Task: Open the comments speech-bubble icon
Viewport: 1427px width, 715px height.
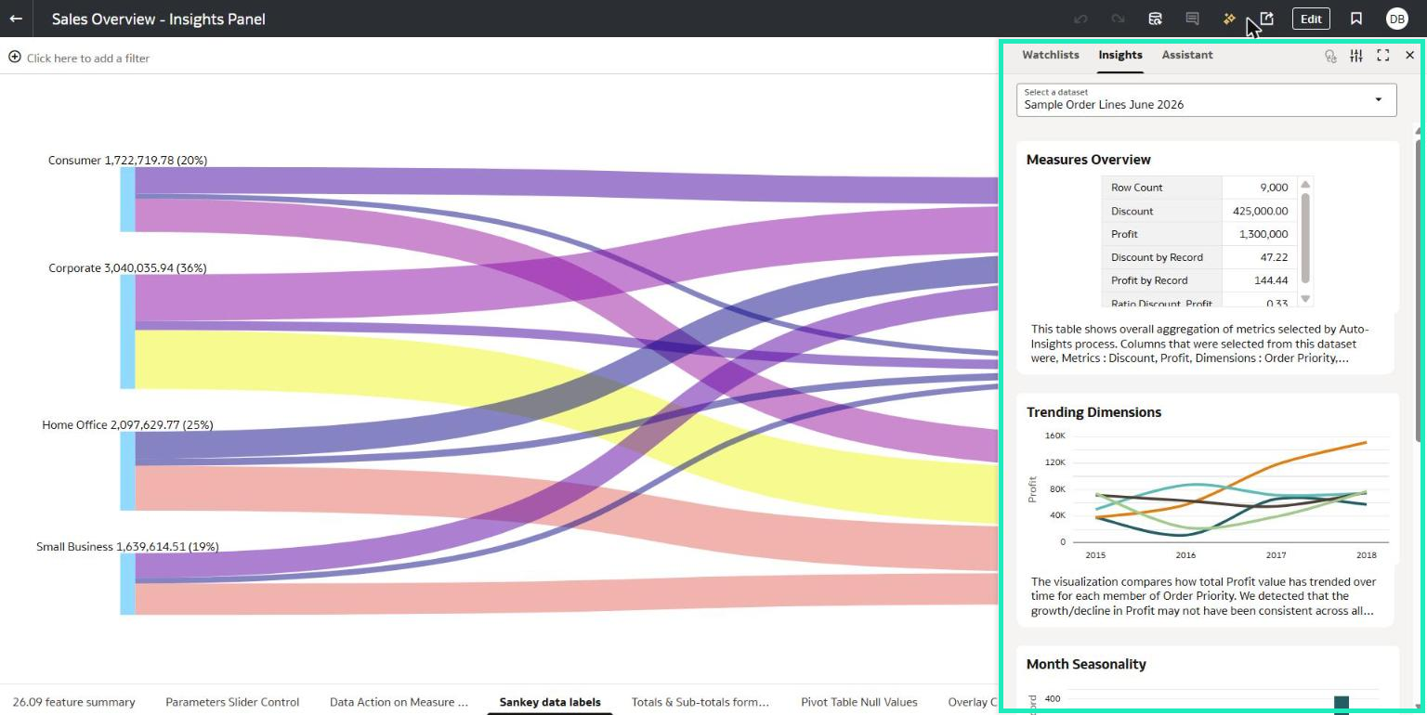Action: pyautogui.click(x=1193, y=19)
